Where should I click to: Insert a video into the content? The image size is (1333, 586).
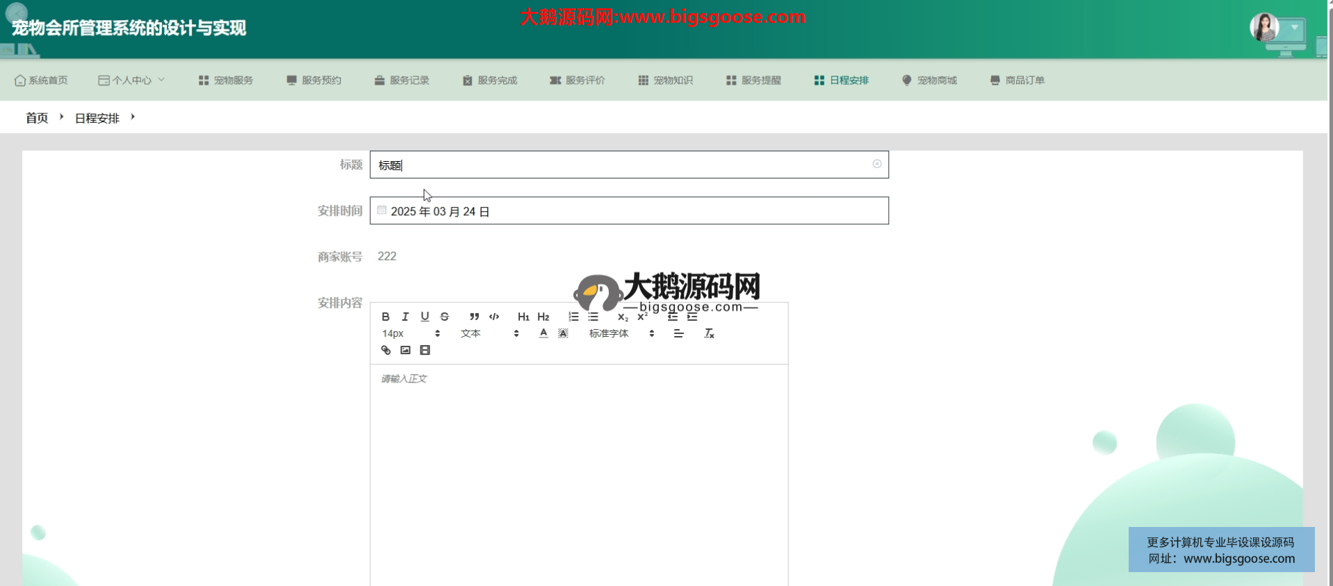pos(425,351)
